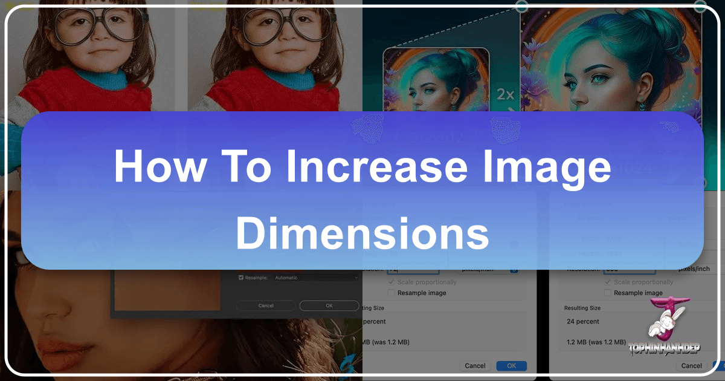
Task: Uncheck Scale proportionally in the left dialog
Action: 391,282
